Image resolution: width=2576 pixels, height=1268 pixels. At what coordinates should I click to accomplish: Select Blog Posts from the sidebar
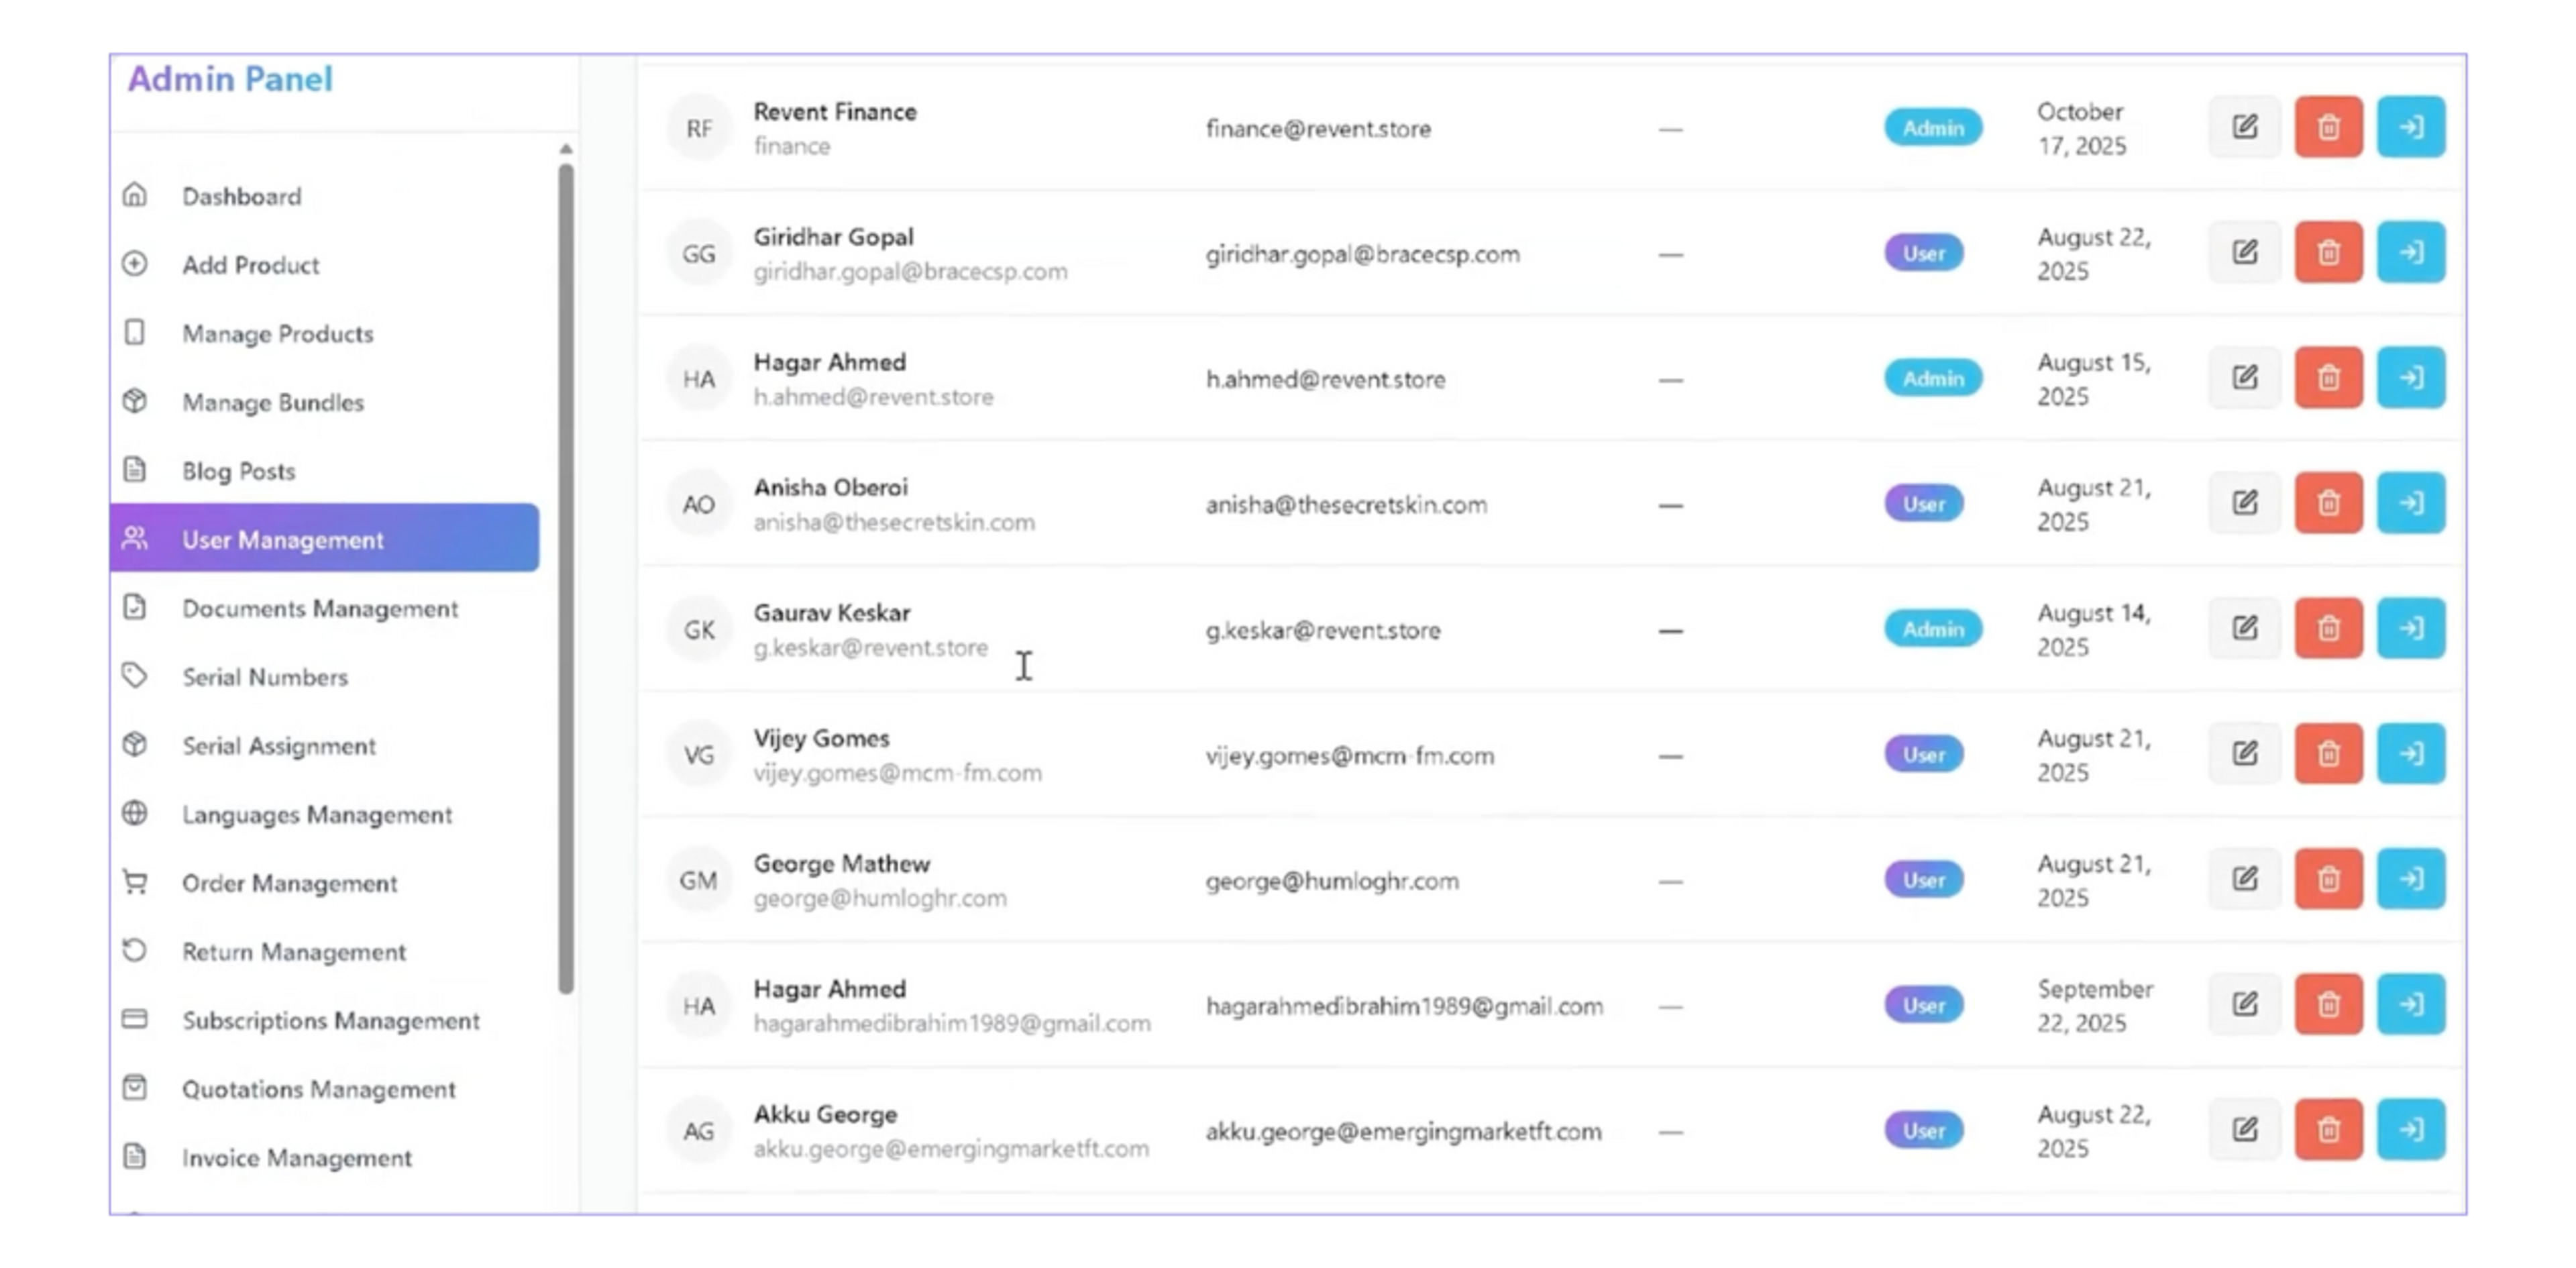(238, 470)
